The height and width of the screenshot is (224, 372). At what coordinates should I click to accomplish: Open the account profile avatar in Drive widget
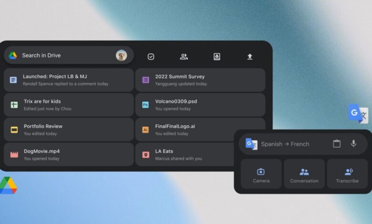pos(121,55)
